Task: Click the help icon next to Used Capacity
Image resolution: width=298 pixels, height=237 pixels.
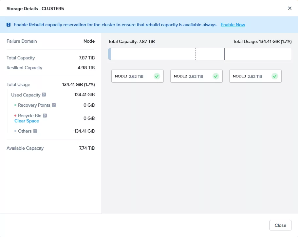Action: pos(44,95)
